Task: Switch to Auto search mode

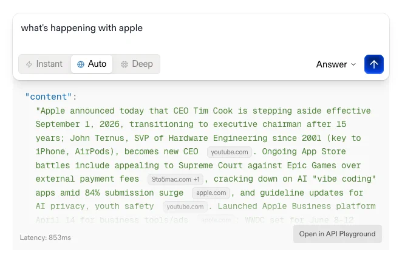Action: tap(92, 64)
